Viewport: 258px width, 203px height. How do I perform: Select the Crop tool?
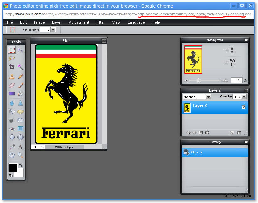(12, 67)
